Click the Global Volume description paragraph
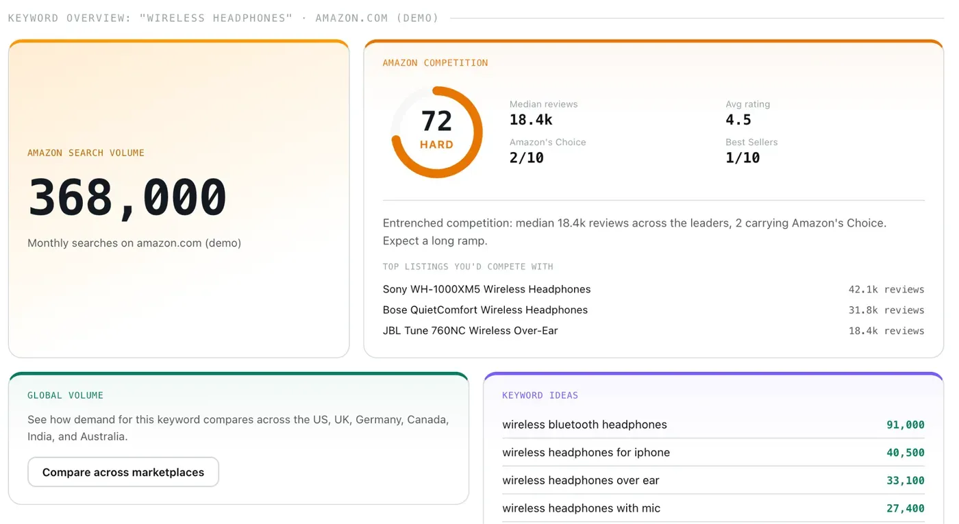 (x=238, y=428)
